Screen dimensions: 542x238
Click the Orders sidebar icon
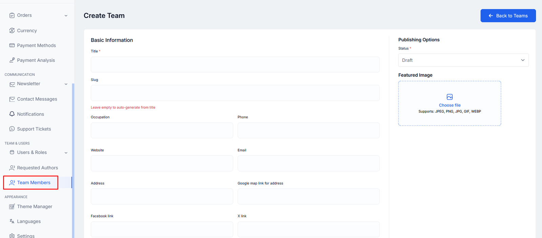click(12, 15)
